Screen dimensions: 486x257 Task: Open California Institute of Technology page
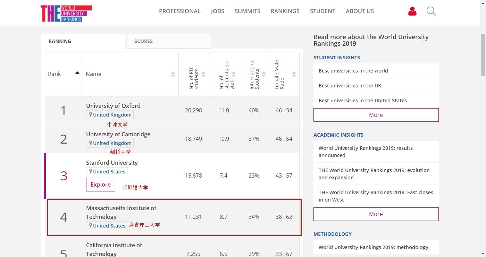114,249
